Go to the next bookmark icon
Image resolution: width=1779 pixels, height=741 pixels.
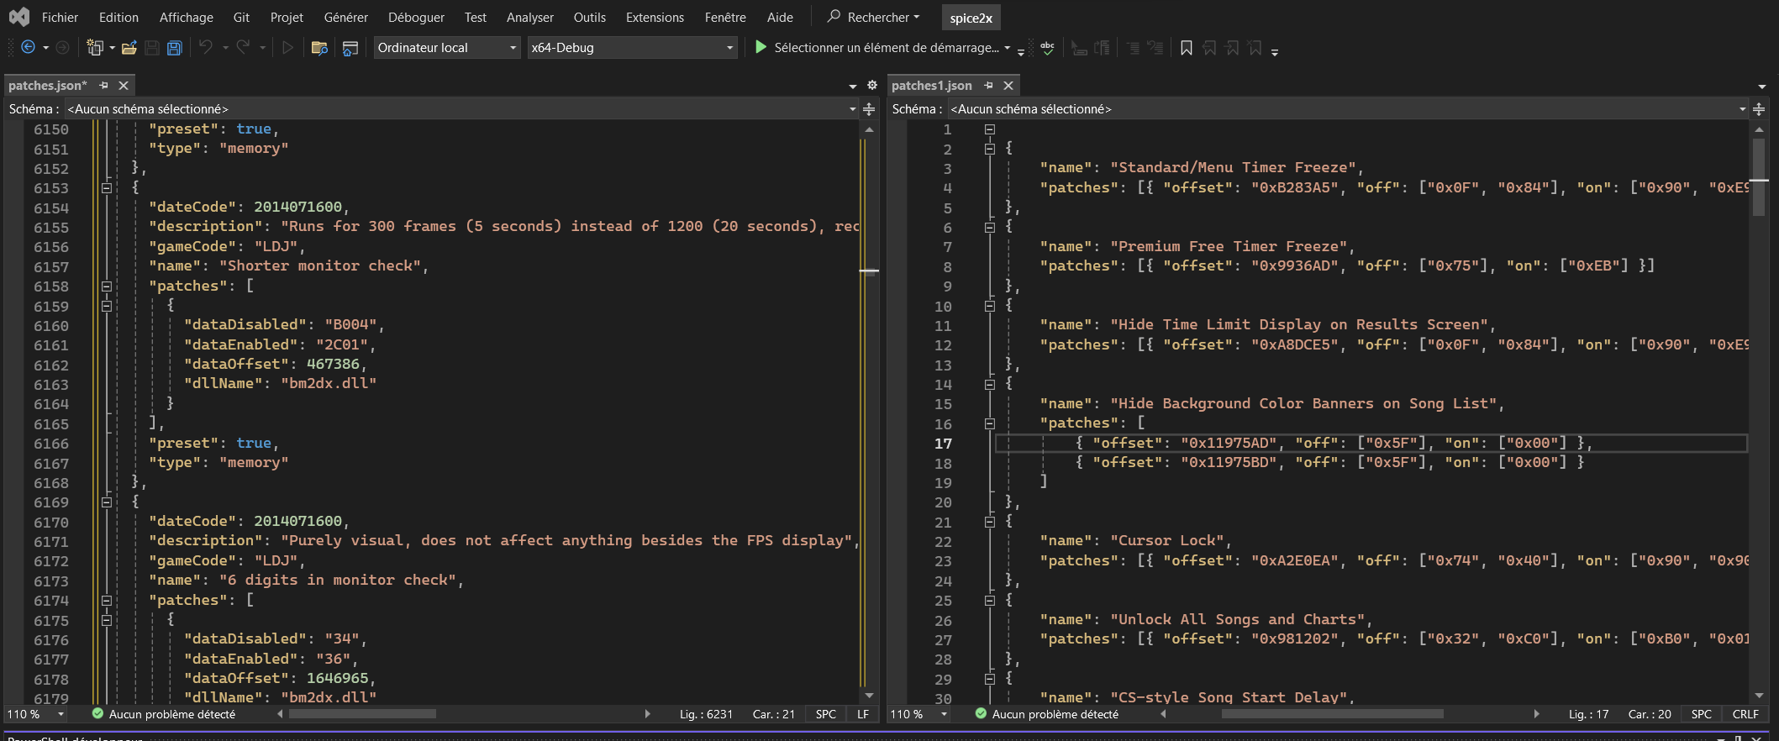(x=1232, y=48)
